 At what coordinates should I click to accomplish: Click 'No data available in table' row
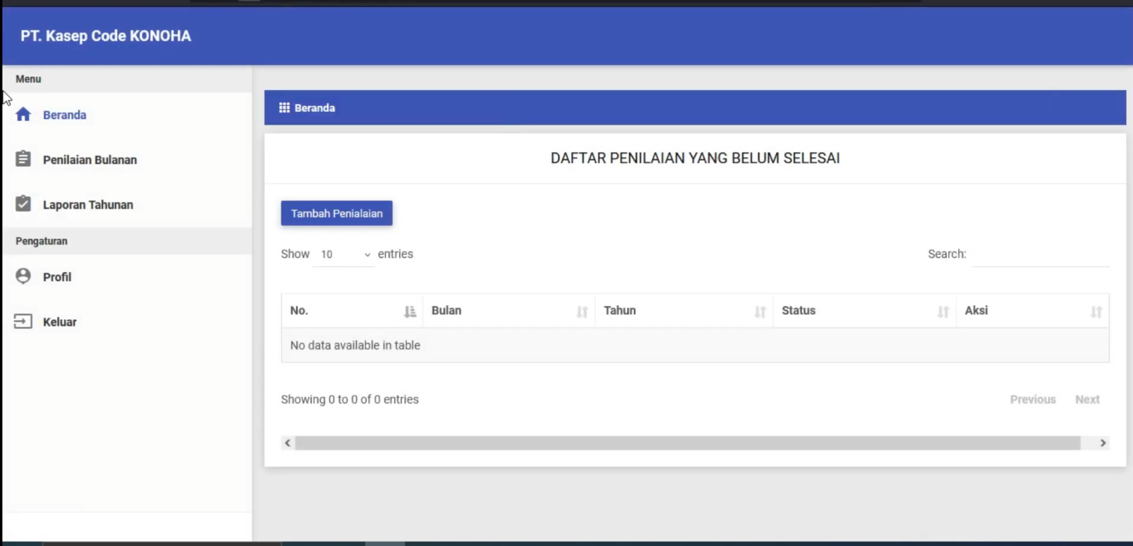click(695, 345)
